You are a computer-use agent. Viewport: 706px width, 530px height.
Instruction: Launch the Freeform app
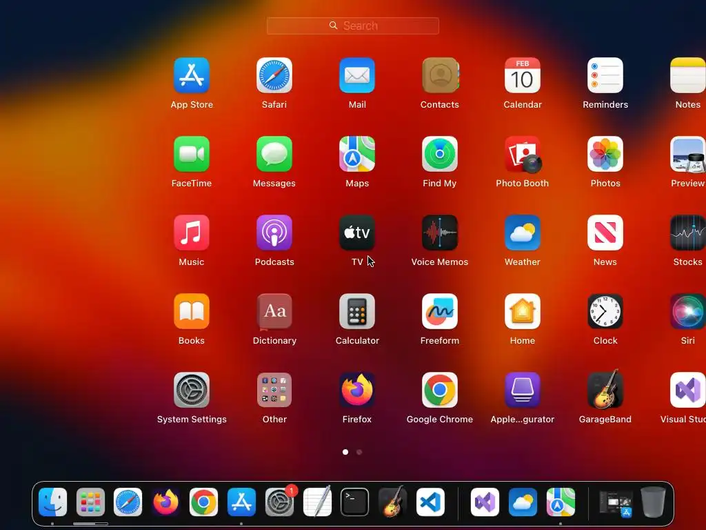click(440, 311)
